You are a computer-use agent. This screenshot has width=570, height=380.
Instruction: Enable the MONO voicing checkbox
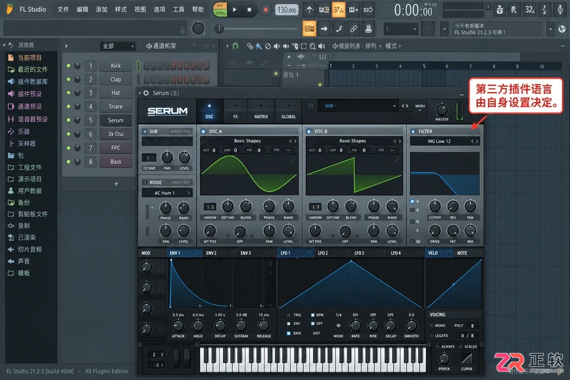pyautogui.click(x=431, y=325)
